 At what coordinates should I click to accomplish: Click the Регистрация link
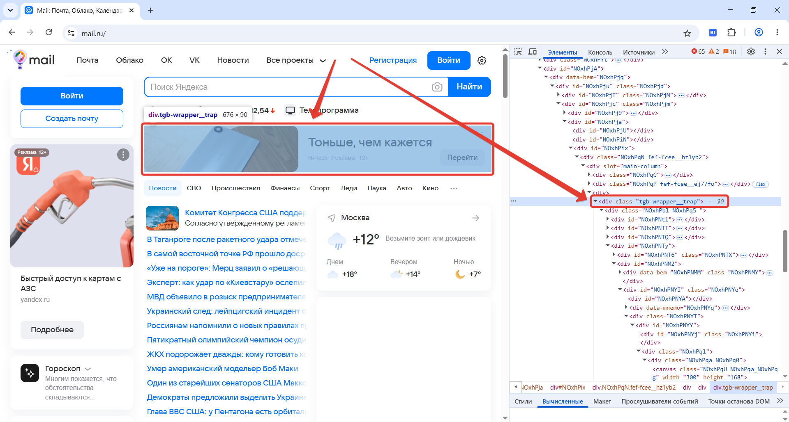393,60
